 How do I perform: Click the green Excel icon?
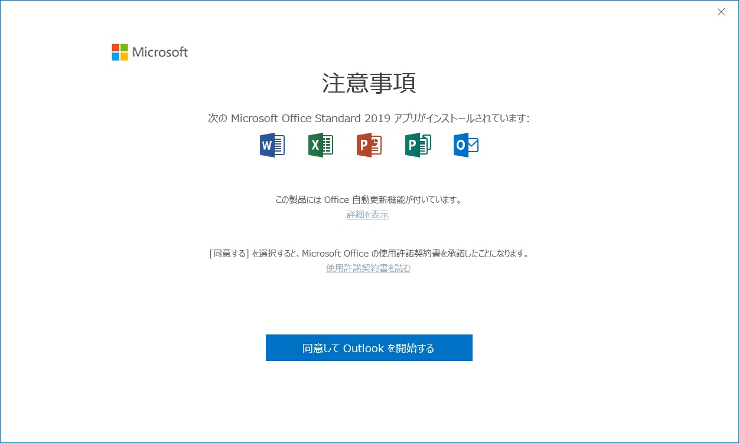click(x=320, y=145)
